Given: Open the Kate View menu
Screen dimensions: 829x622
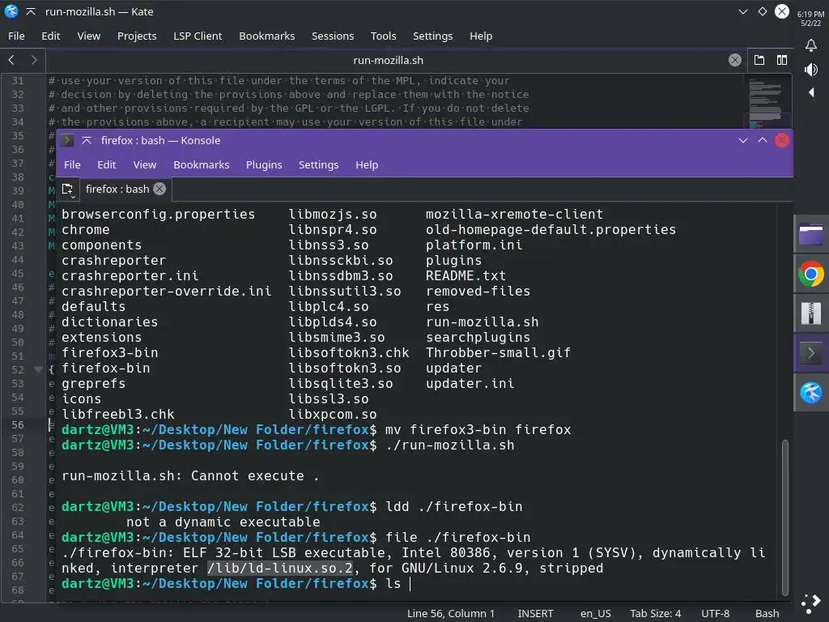Looking at the screenshot, I should click(x=89, y=36).
